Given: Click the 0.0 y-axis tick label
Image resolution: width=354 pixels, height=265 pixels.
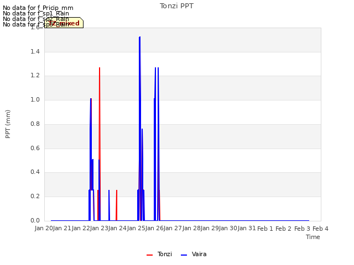Looking at the screenshot, I should click(35, 220).
